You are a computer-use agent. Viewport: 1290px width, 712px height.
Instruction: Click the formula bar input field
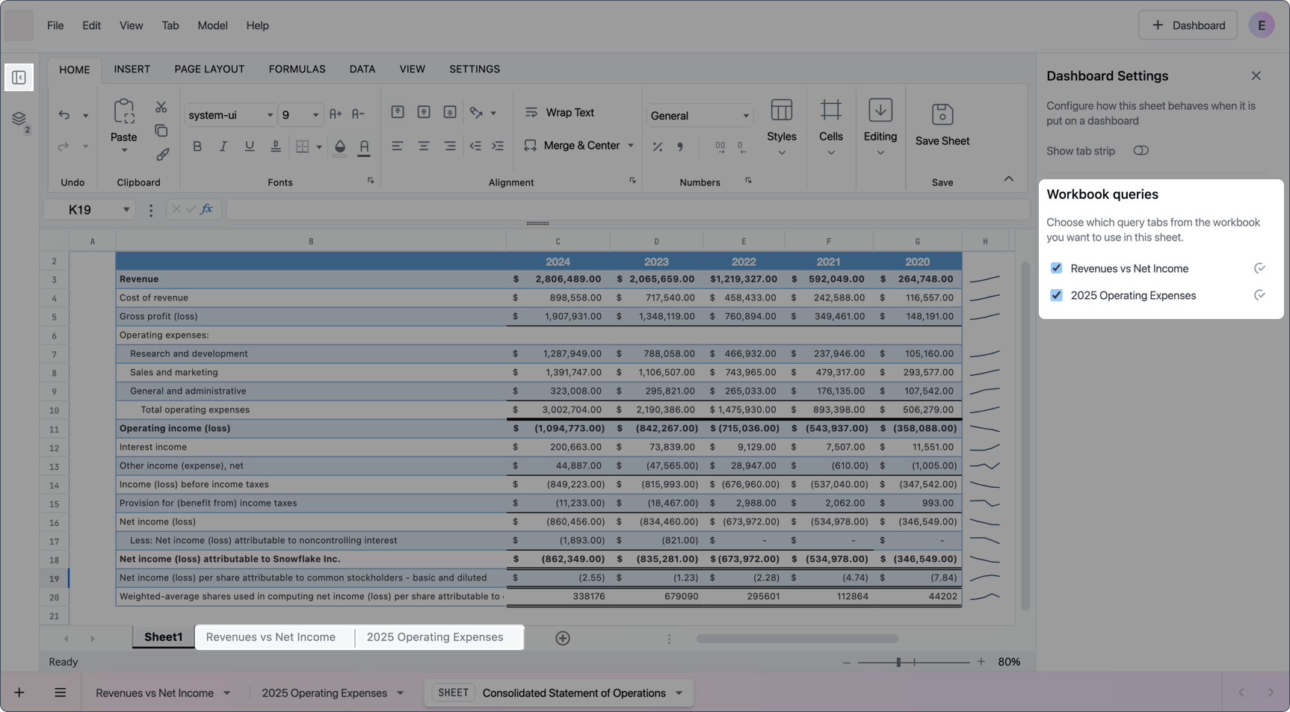point(628,210)
